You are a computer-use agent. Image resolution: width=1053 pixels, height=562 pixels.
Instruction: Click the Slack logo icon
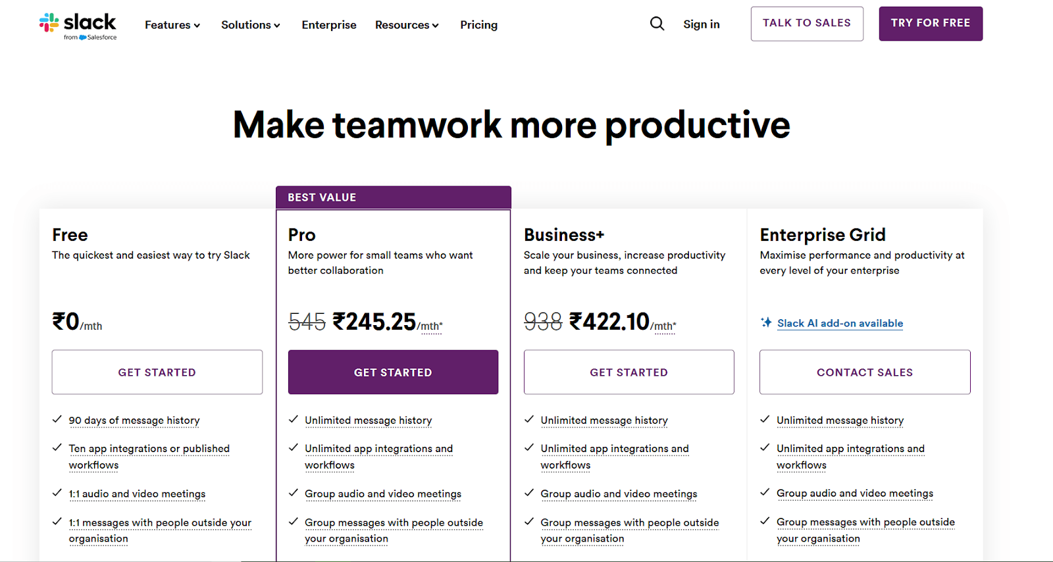click(x=49, y=23)
